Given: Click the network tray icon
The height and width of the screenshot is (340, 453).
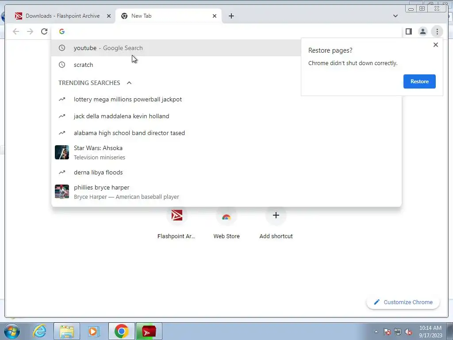Looking at the screenshot, I should tap(398, 332).
